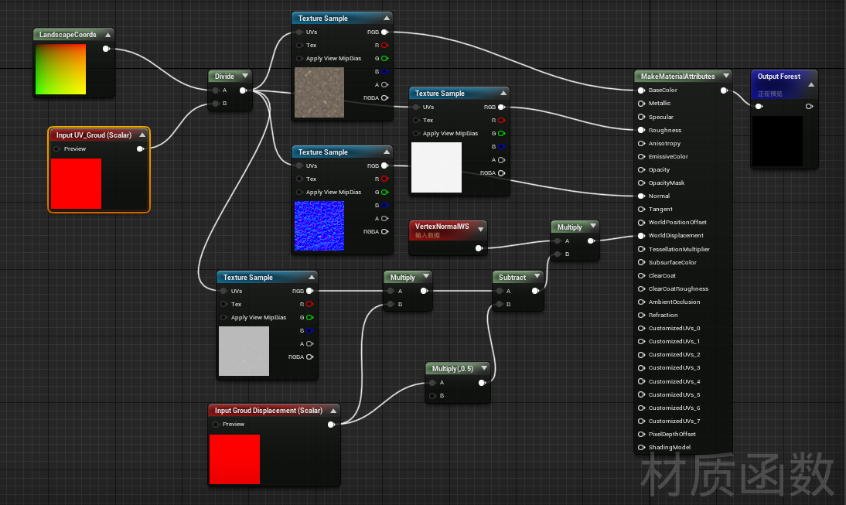846x505 pixels.
Task: Click the VertexNormalWS output pin
Action: [479, 248]
